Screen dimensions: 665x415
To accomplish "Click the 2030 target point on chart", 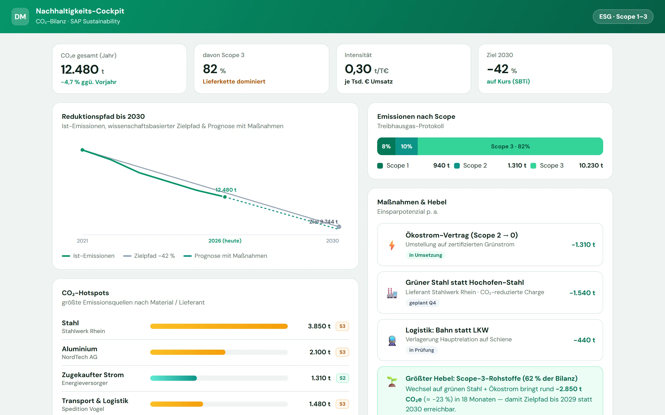I will coord(339,227).
